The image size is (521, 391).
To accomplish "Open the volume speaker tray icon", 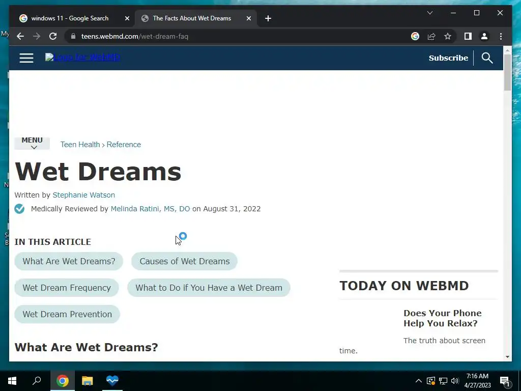I will [455, 381].
